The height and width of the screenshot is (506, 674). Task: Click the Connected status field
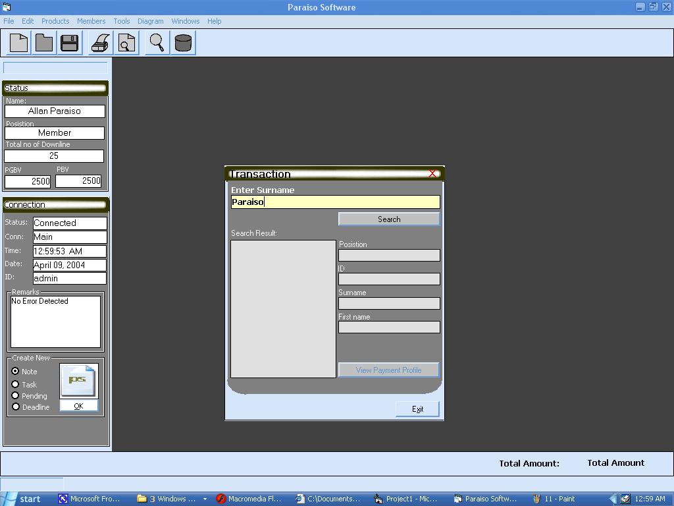click(70, 223)
